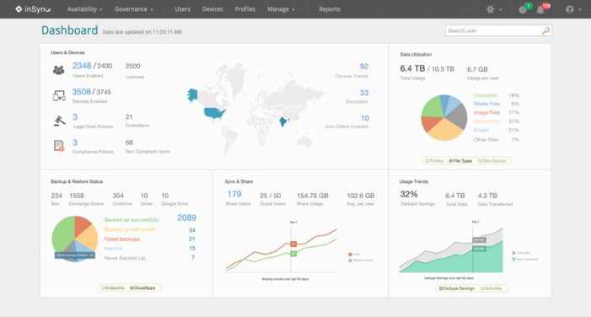Open the 3 Legal Hold Policies link
The image size is (591, 317).
coord(75,117)
